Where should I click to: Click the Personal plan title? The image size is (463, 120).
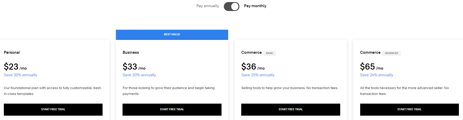pyautogui.click(x=12, y=52)
